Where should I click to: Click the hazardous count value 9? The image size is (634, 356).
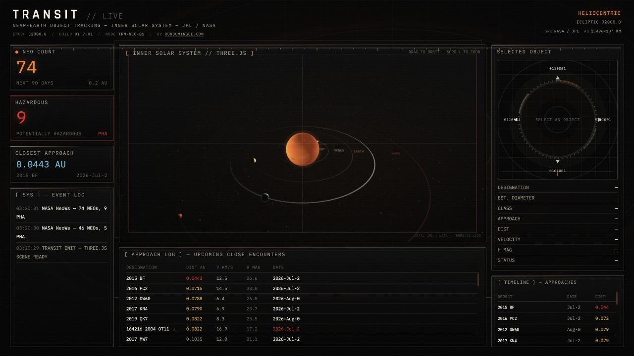pyautogui.click(x=21, y=118)
